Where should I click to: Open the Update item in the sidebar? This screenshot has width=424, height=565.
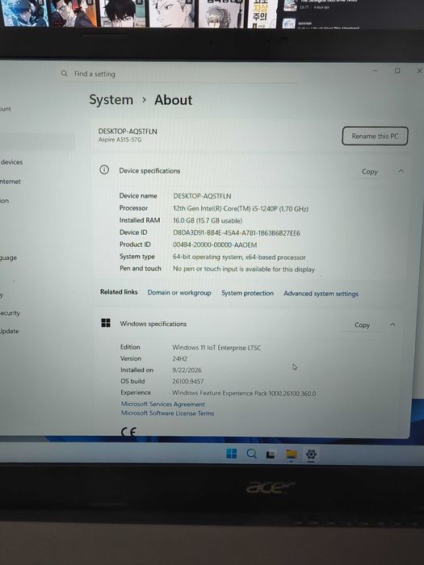click(9, 331)
